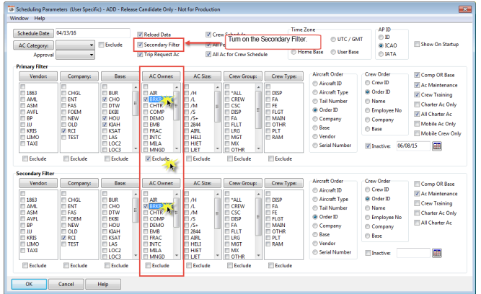Click the application icon in title bar
This screenshot has height=294, width=481.
11,9
